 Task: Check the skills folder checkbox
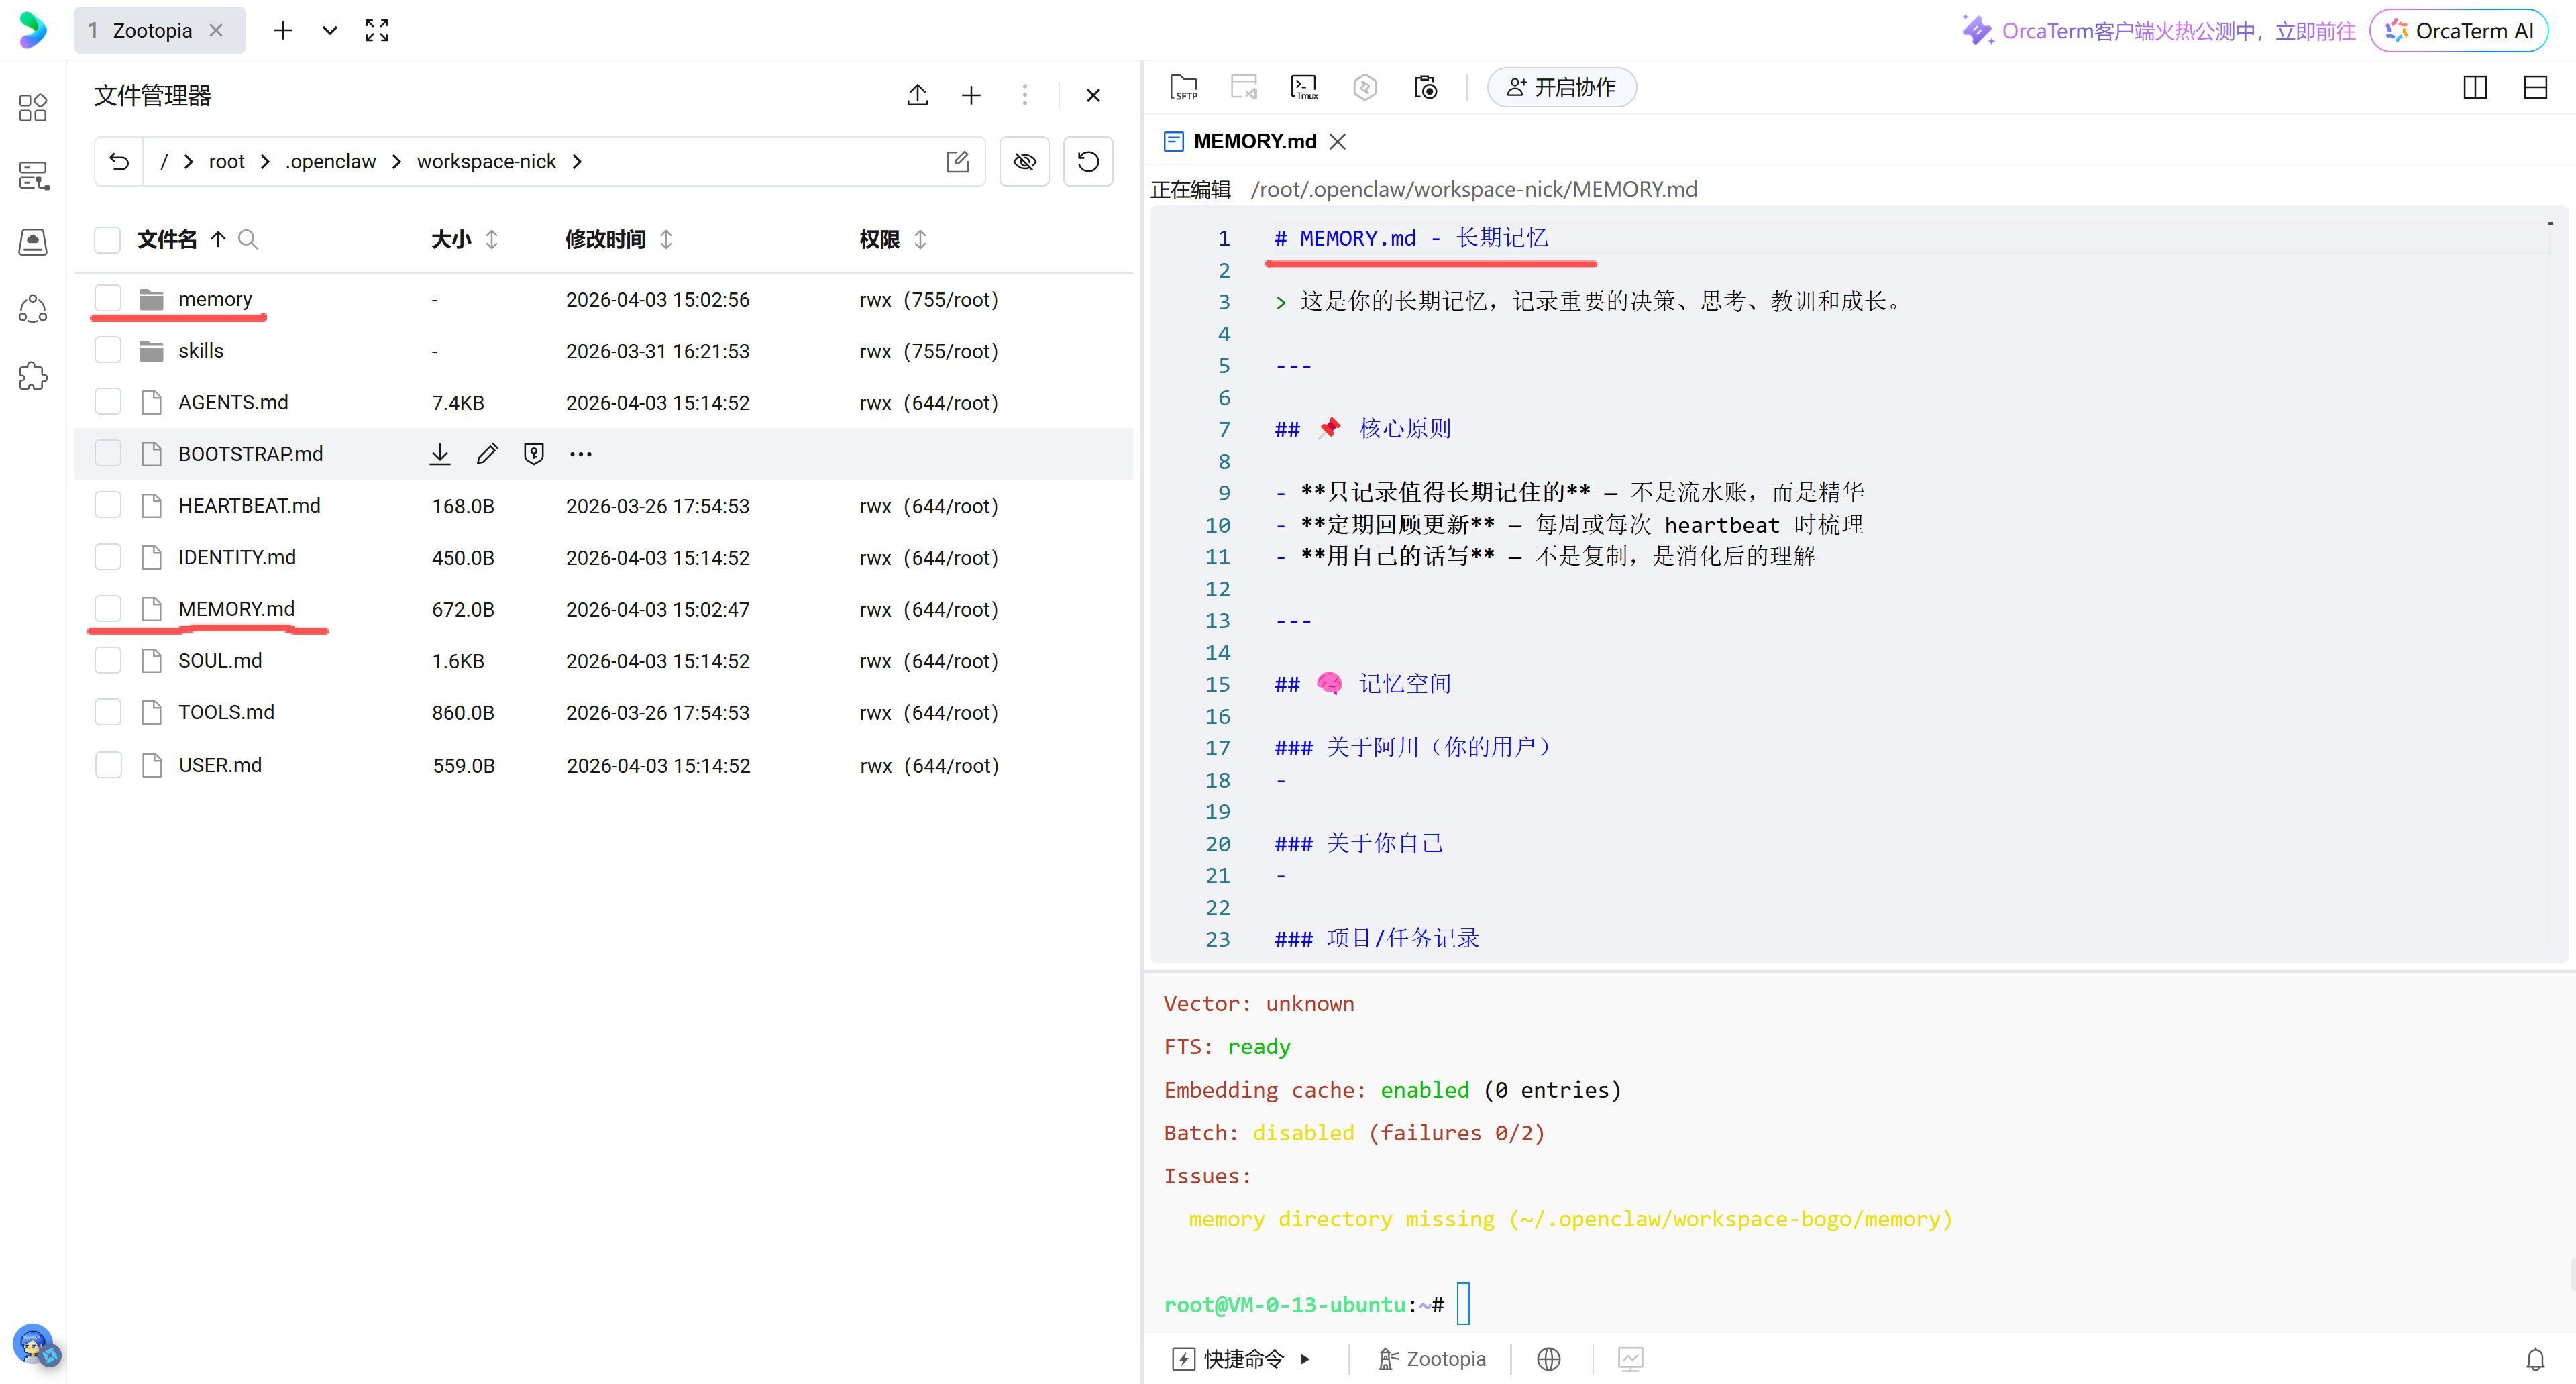click(107, 350)
